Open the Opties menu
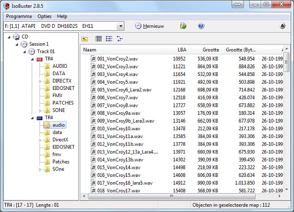 pyautogui.click(x=45, y=16)
